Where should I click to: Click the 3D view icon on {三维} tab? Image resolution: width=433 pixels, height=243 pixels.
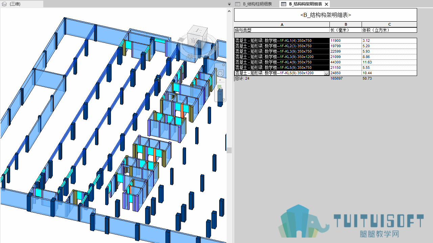[x=4, y=4]
